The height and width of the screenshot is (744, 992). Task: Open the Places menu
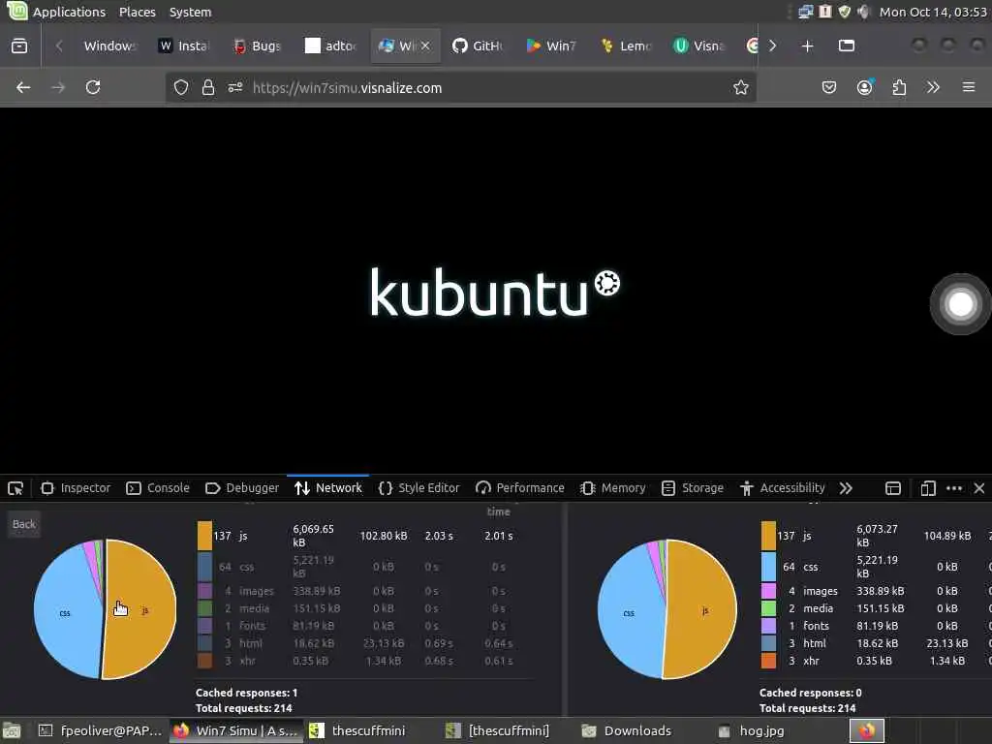click(138, 12)
